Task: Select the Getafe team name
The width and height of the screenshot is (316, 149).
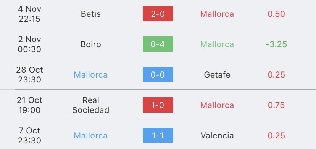Action: click(217, 75)
